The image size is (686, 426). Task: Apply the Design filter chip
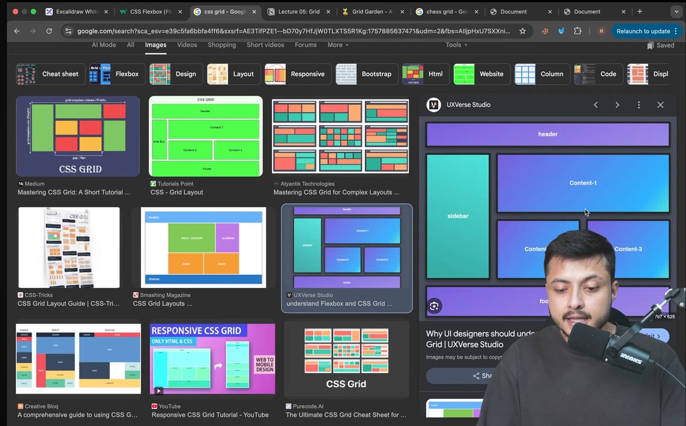pos(176,74)
